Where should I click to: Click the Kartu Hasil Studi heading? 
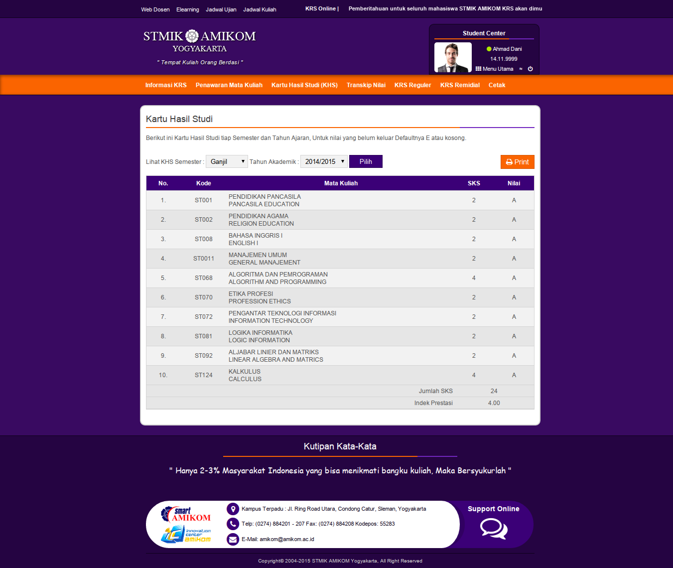(179, 119)
